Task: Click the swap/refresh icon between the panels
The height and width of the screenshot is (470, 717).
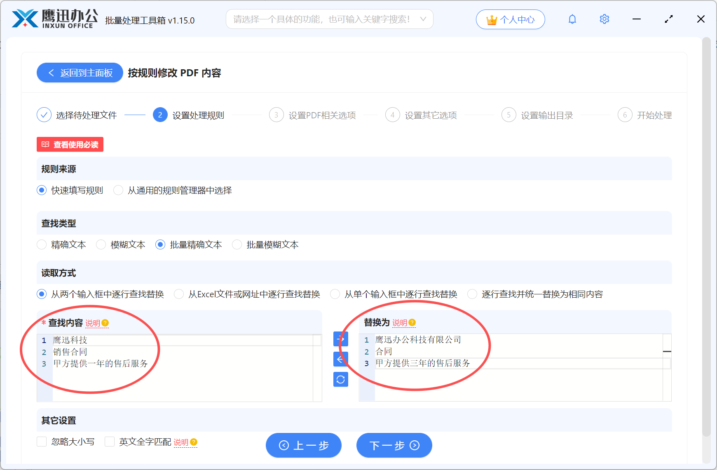Action: pyautogui.click(x=340, y=379)
